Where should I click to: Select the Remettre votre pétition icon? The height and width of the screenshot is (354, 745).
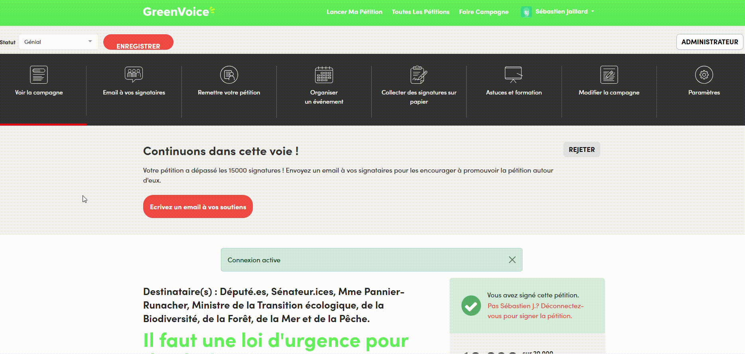coord(229,75)
